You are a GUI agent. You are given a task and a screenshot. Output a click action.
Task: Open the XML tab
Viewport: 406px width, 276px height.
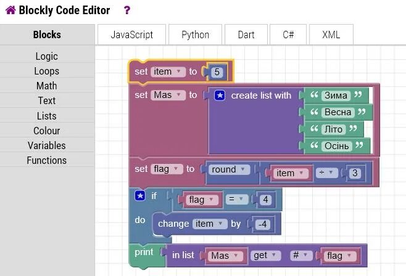click(331, 34)
